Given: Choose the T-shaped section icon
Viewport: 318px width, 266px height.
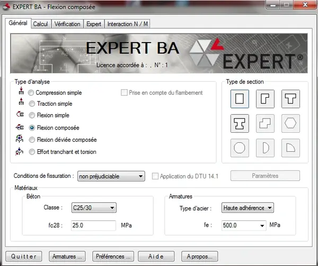Looking at the screenshot, I should [x=290, y=99].
